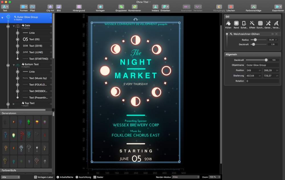This screenshot has height=180, width=285.
Task: Hide the Bottom Text group
Action: pyautogui.click(x=51, y=65)
